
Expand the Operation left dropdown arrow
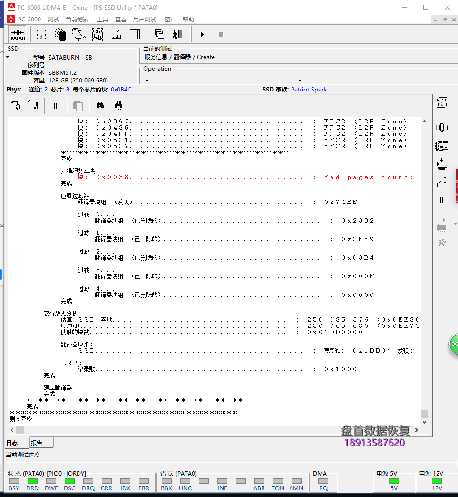click(x=147, y=81)
